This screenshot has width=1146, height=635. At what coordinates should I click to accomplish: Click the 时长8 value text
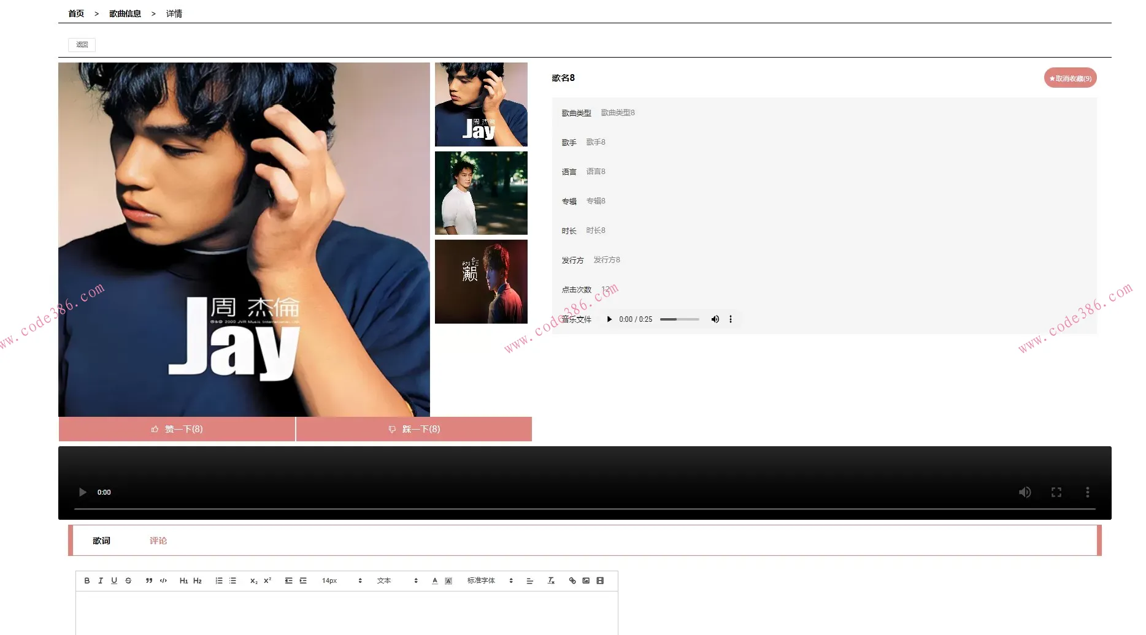click(596, 230)
